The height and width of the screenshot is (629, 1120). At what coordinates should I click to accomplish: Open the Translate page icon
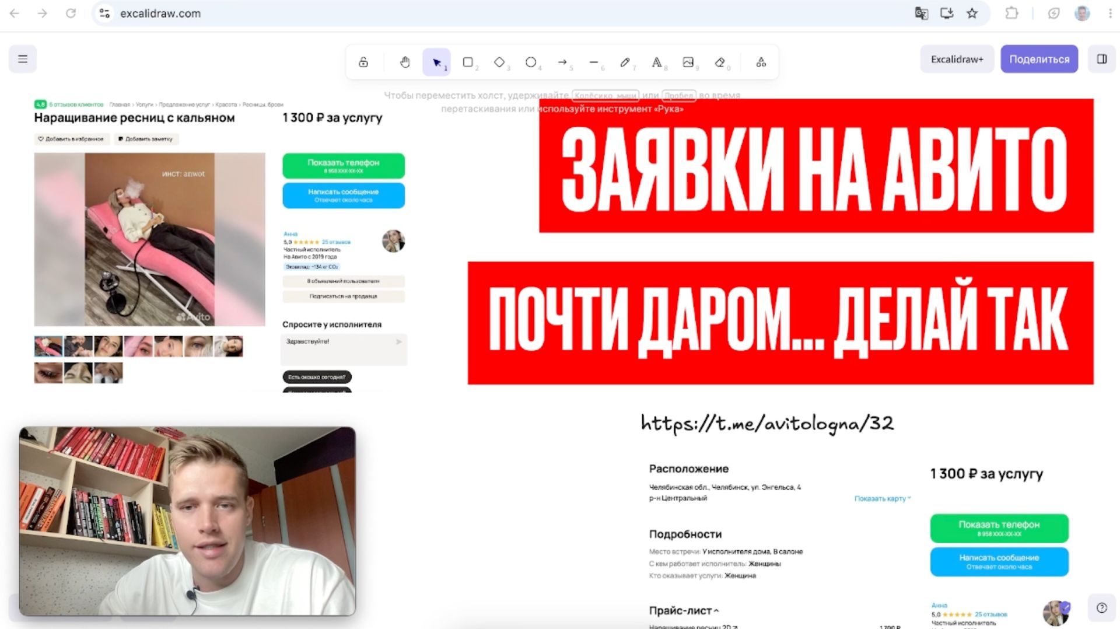921,13
